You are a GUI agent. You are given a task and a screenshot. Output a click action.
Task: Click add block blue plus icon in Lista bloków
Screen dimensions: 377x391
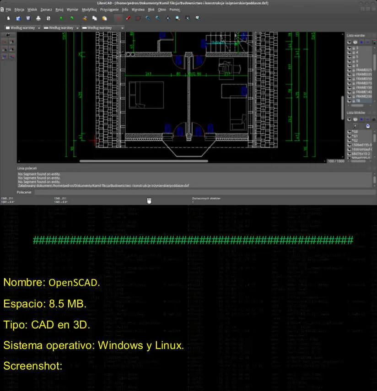point(361,119)
